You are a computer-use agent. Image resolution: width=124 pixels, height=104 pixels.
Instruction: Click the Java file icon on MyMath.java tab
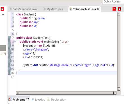click(x=44, y=9)
